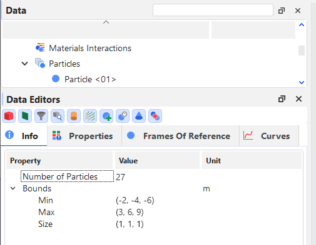Viewport: 316px width, 245px height.
Task: Click the Bounds unit m
Action: (x=206, y=189)
